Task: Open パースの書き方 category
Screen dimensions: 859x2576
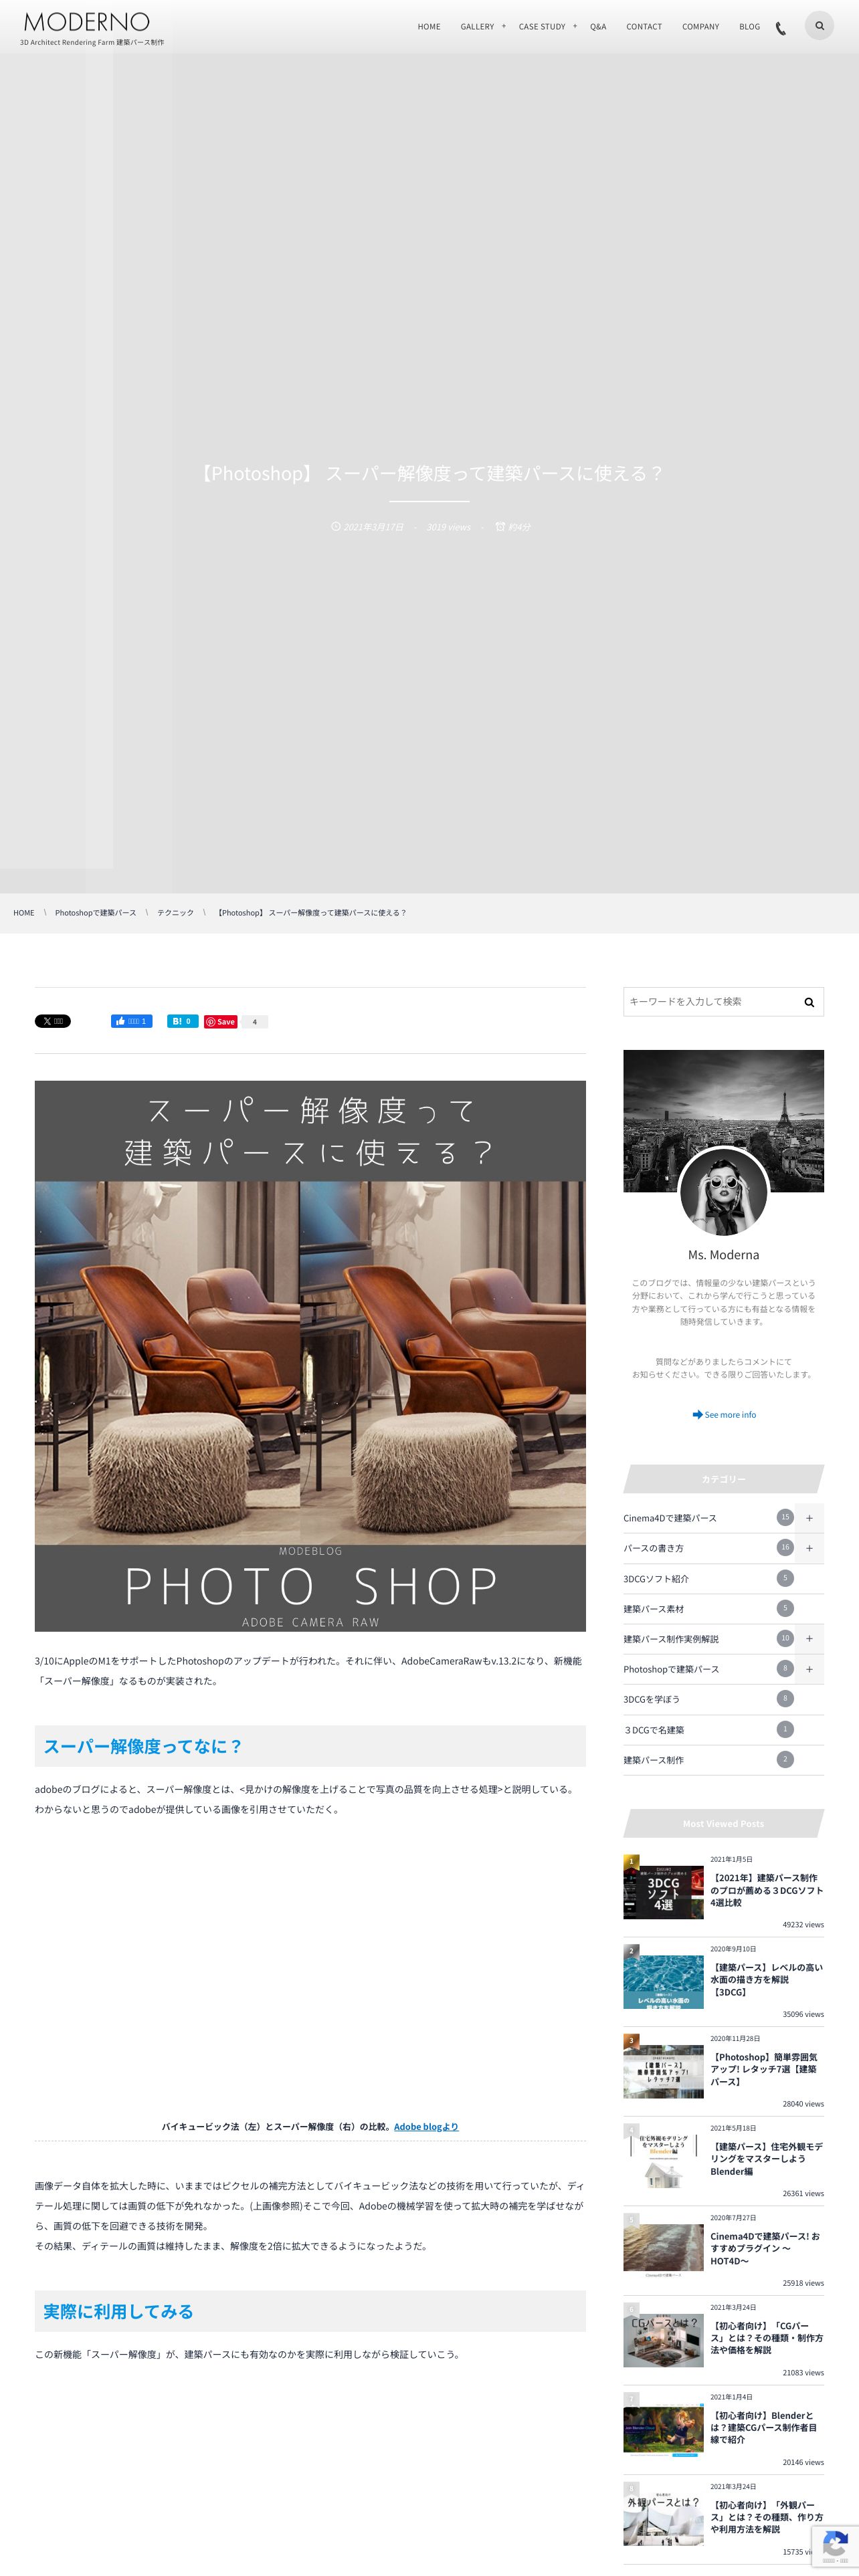Action: click(654, 1548)
